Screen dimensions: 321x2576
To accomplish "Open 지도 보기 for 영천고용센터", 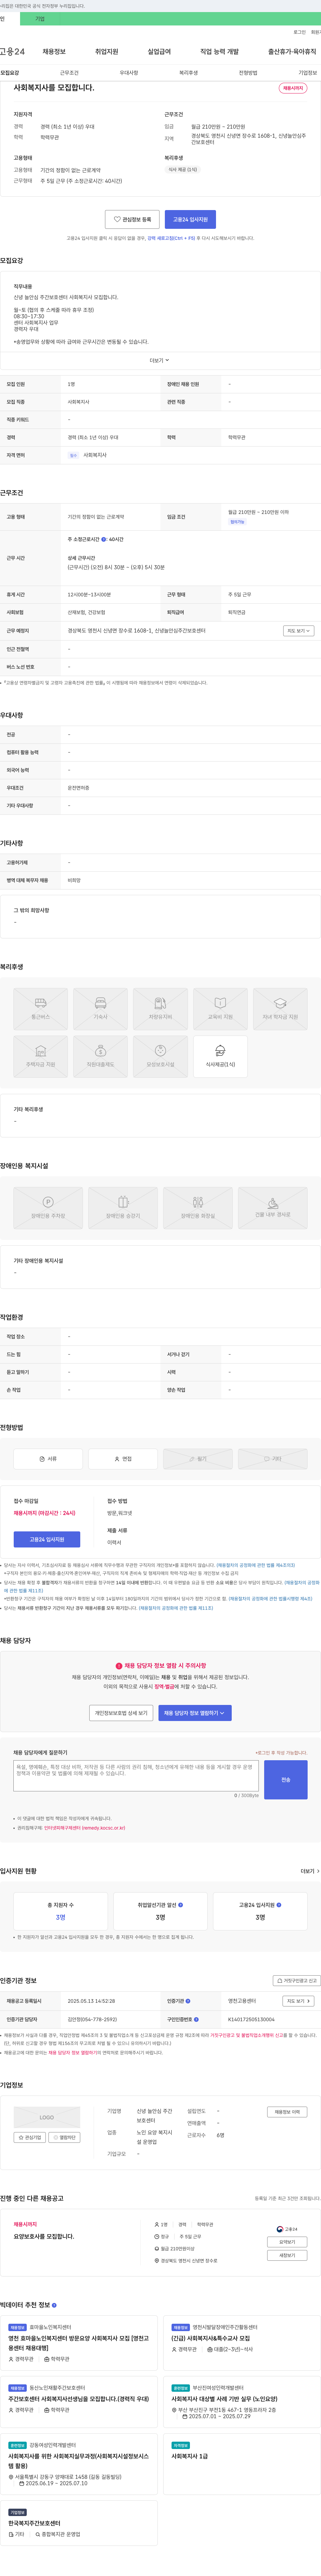I will (x=298, y=2001).
